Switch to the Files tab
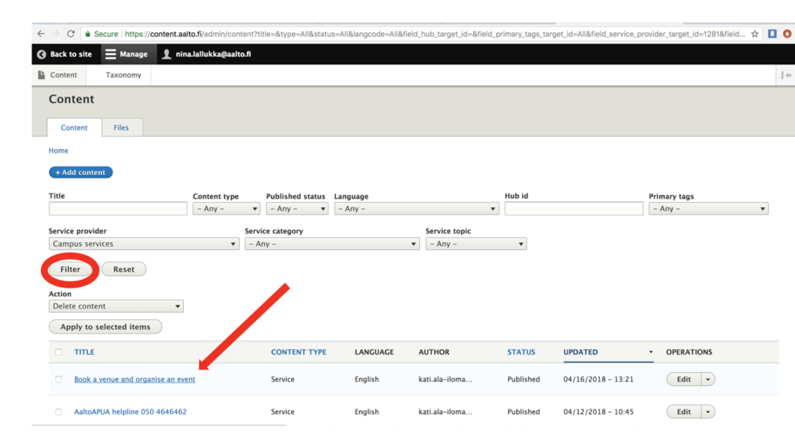795x447 pixels. tap(121, 128)
